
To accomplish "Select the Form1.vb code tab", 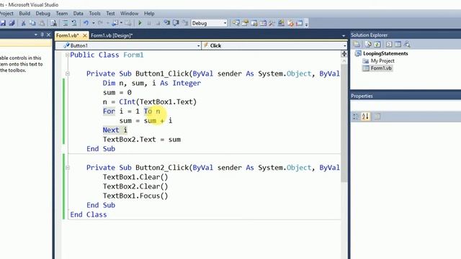I will click(68, 35).
